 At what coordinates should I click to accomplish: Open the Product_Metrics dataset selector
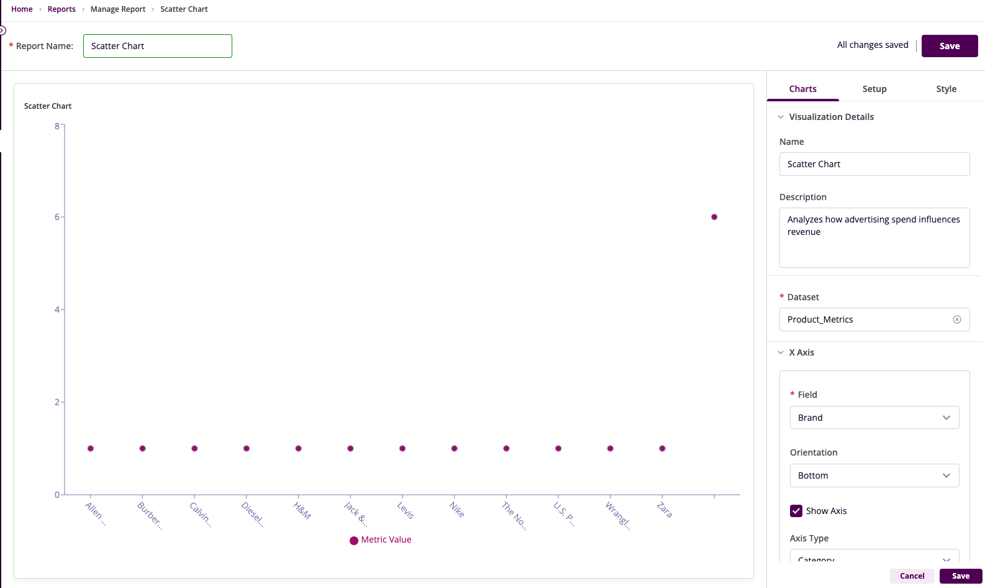(874, 319)
